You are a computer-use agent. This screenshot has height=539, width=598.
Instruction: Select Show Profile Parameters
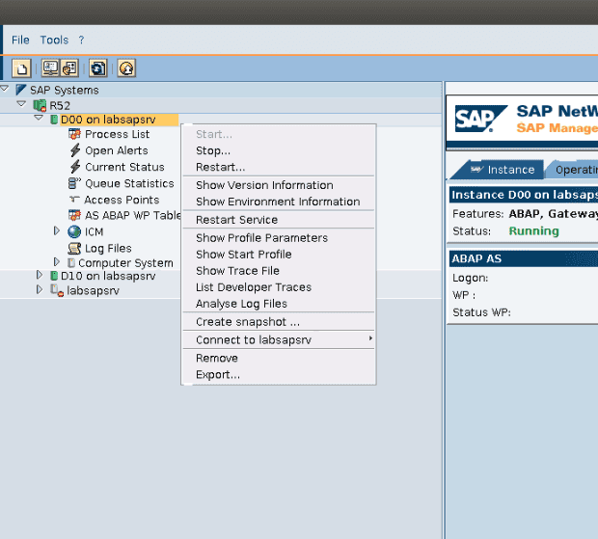(x=279, y=238)
